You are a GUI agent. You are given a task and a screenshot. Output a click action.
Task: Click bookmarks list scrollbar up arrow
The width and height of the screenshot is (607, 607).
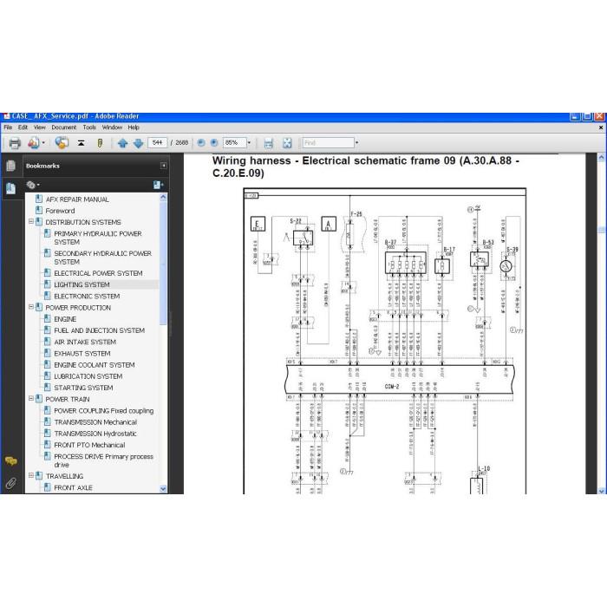[163, 197]
